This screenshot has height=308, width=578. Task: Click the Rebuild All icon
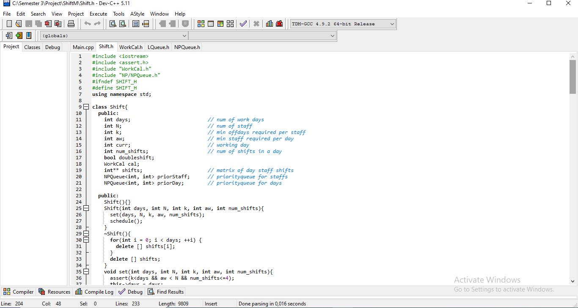coord(230,24)
